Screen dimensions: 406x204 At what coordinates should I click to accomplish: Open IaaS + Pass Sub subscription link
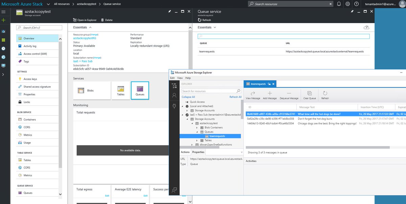point(83,61)
